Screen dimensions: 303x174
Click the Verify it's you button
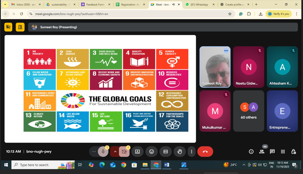click(279, 14)
